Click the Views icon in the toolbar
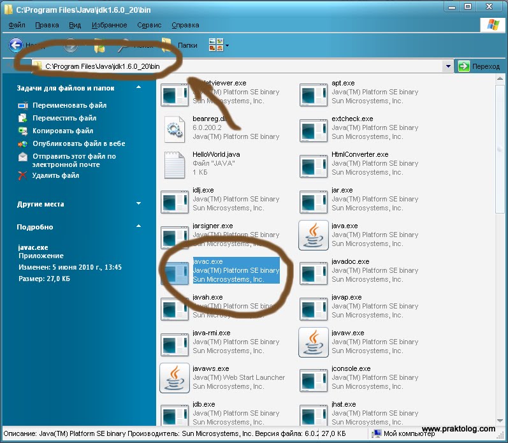The image size is (508, 443). coord(216,45)
